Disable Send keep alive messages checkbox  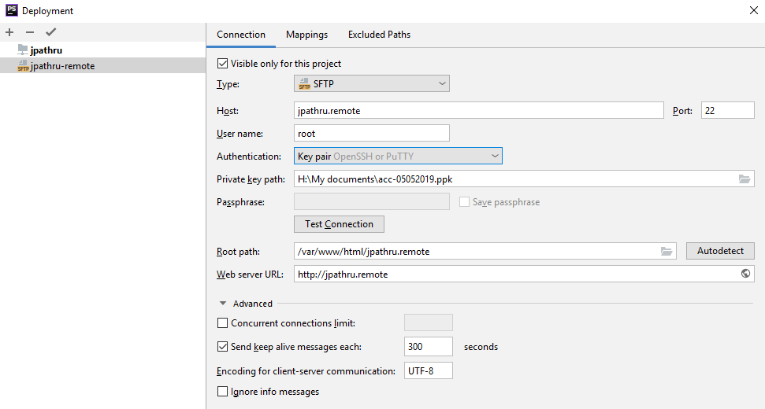(222, 346)
